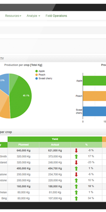Viewport: 106px width, 212px height.
Task: Toggle the Peach legend orange dot
Action: (x=36, y=75)
